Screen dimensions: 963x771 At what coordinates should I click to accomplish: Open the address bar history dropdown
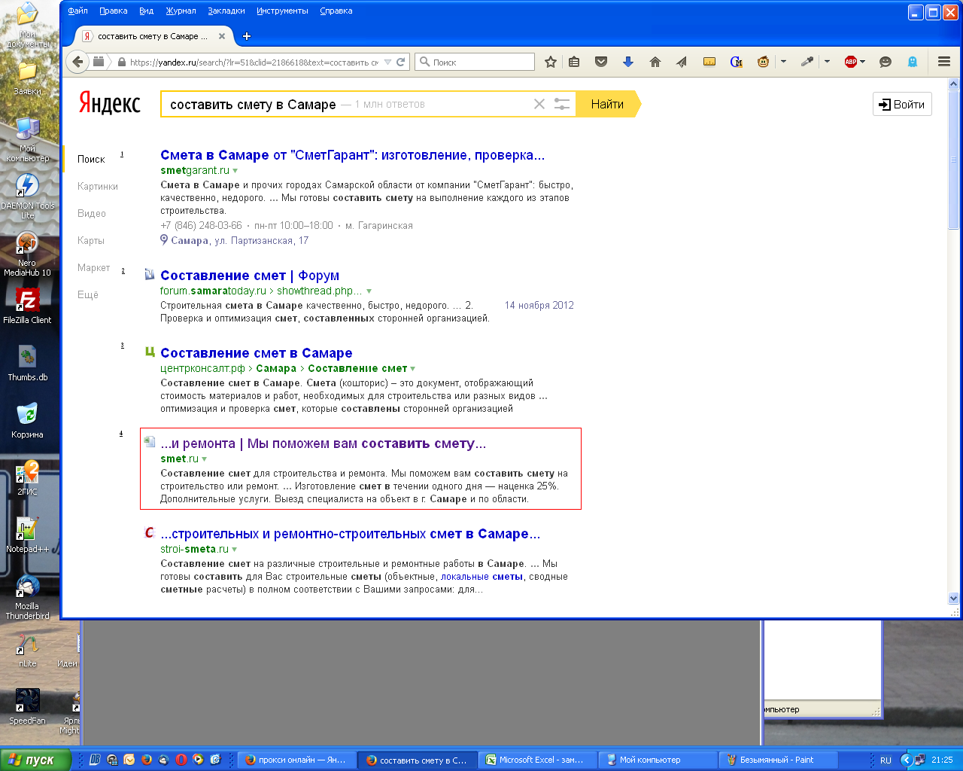(387, 62)
